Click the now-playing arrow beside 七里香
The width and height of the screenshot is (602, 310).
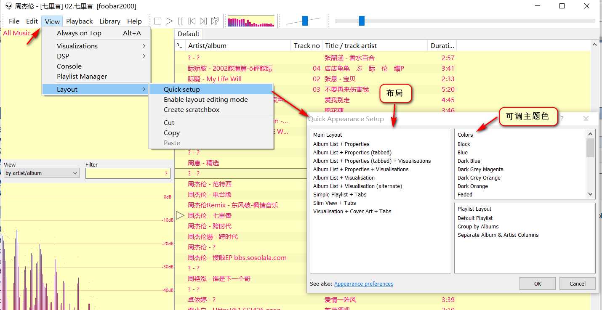180,215
